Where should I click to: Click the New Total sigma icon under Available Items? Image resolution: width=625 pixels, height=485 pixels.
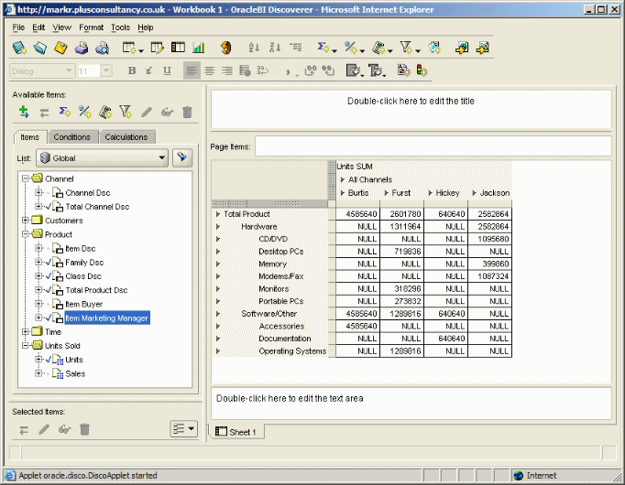point(65,113)
